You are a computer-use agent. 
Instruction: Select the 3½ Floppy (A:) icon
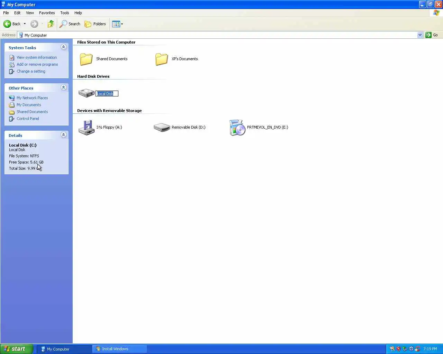tap(86, 127)
